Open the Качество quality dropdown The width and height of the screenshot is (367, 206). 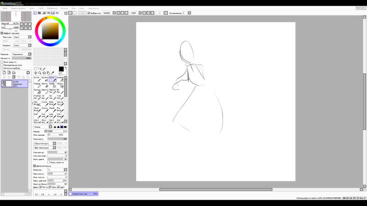pyautogui.click(x=57, y=170)
